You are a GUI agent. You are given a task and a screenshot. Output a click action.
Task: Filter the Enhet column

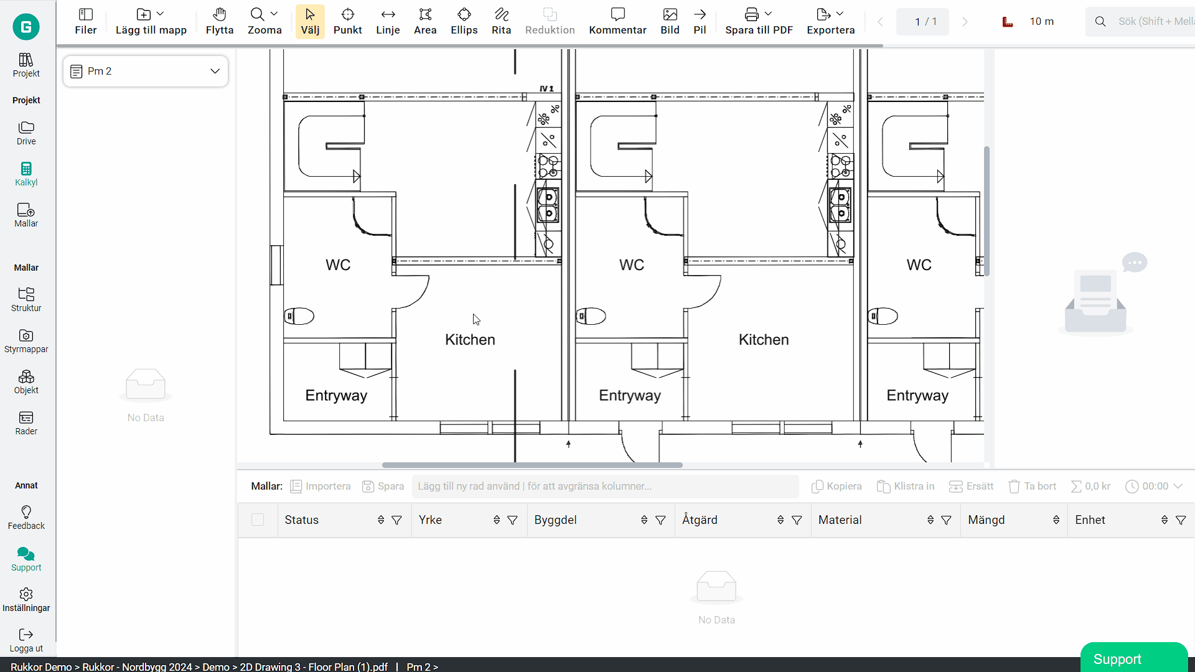1181,520
